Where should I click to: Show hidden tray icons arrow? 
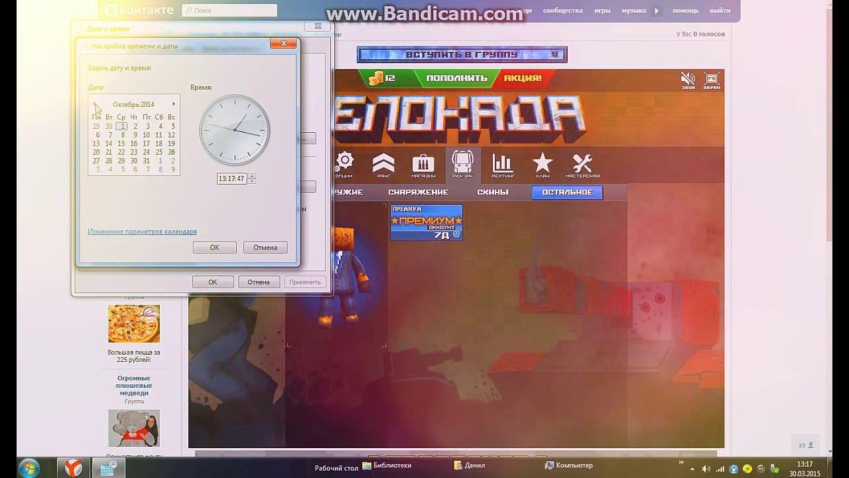click(692, 468)
